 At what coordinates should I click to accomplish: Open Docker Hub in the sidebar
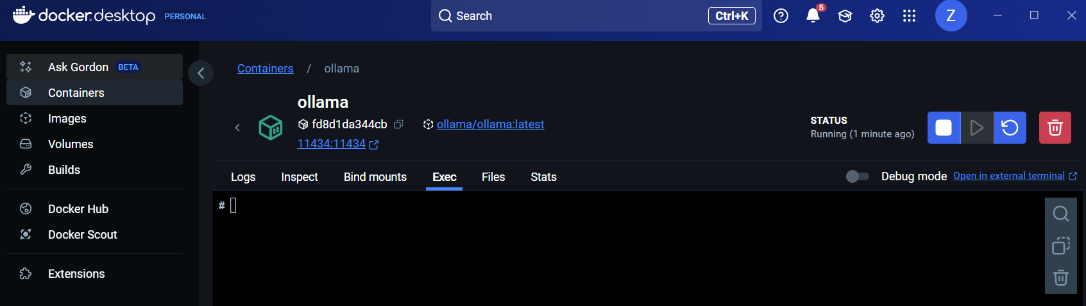pos(94,208)
